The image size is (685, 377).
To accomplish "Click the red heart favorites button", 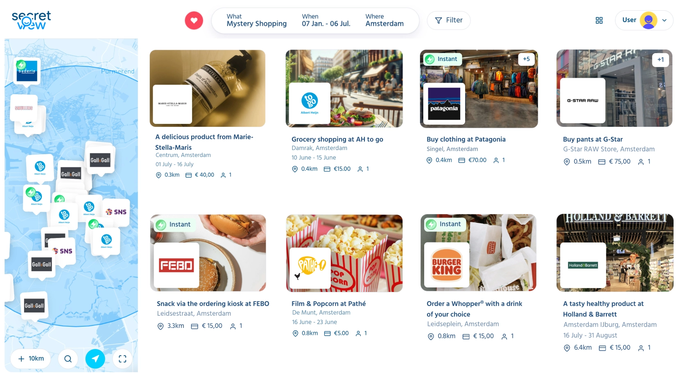I will (x=194, y=20).
